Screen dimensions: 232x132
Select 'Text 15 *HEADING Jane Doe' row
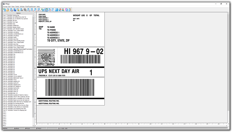[17, 39]
